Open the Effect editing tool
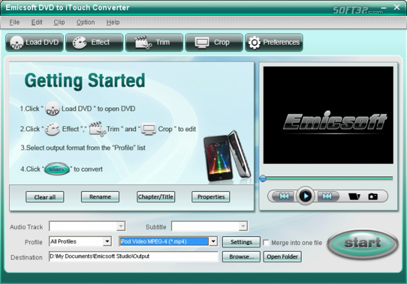Screen dimensions: 407x284 click(94, 42)
